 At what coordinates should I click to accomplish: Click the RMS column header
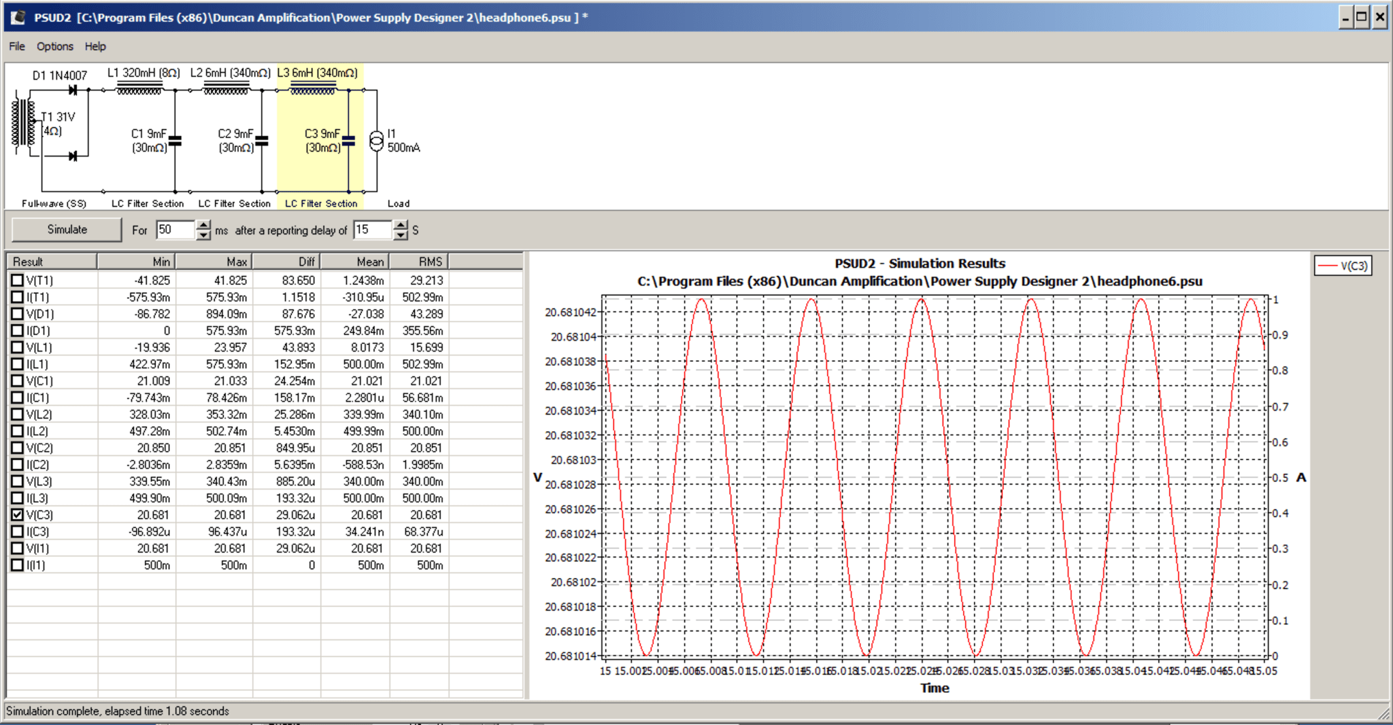pos(419,262)
